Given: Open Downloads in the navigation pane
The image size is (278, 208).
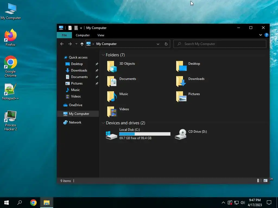Looking at the screenshot, I should [79, 70].
